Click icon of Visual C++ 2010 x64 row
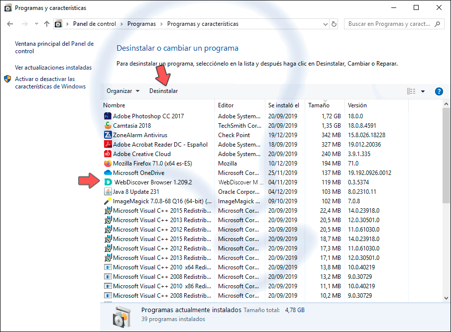Image resolution: width=451 pixels, height=332 pixels. (x=108, y=267)
